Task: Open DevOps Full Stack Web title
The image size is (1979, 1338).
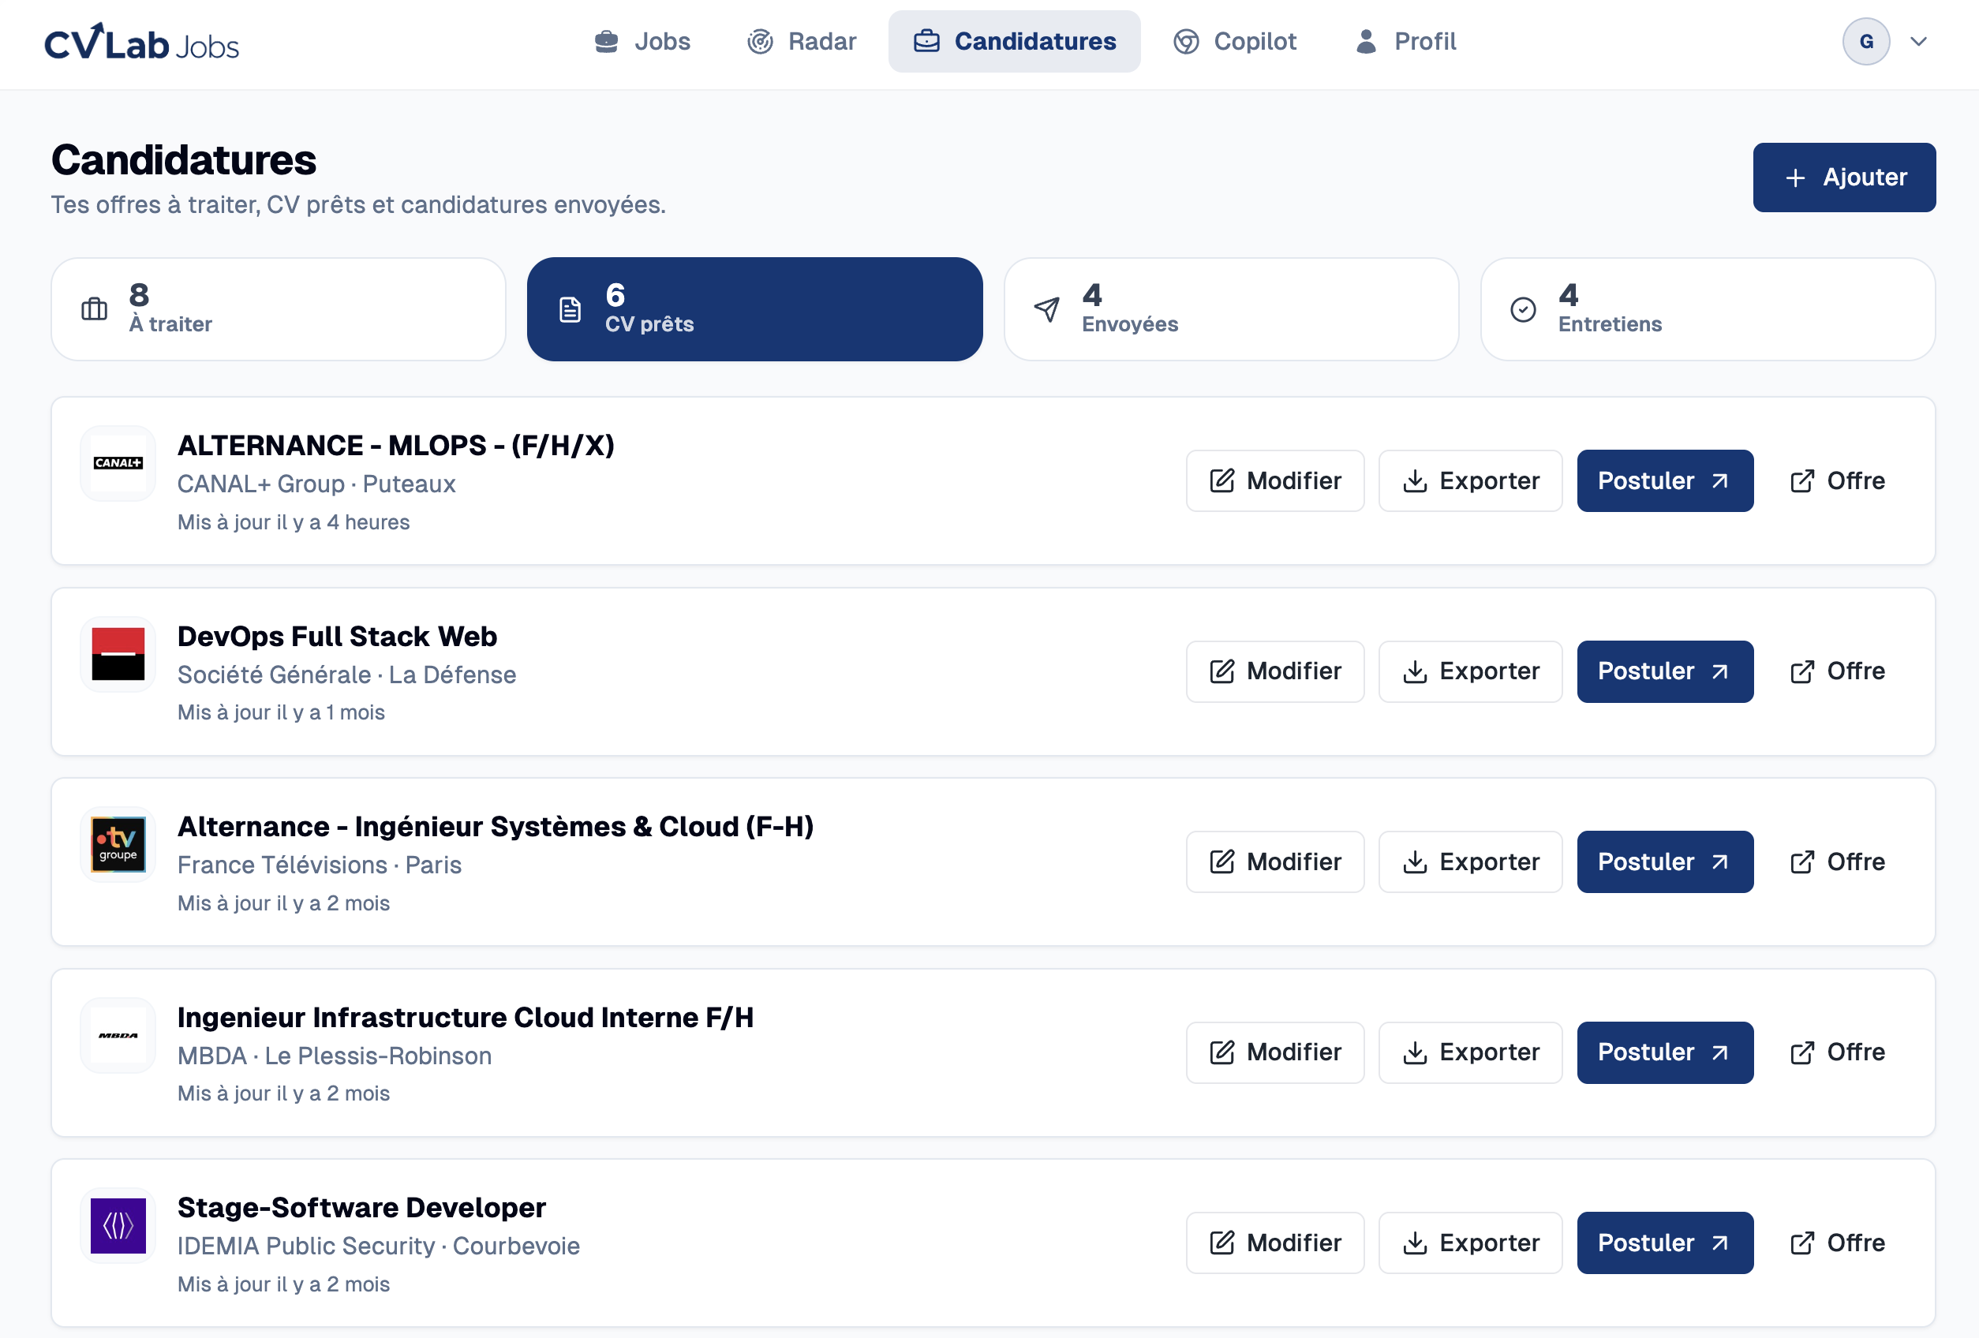Action: pos(337,636)
